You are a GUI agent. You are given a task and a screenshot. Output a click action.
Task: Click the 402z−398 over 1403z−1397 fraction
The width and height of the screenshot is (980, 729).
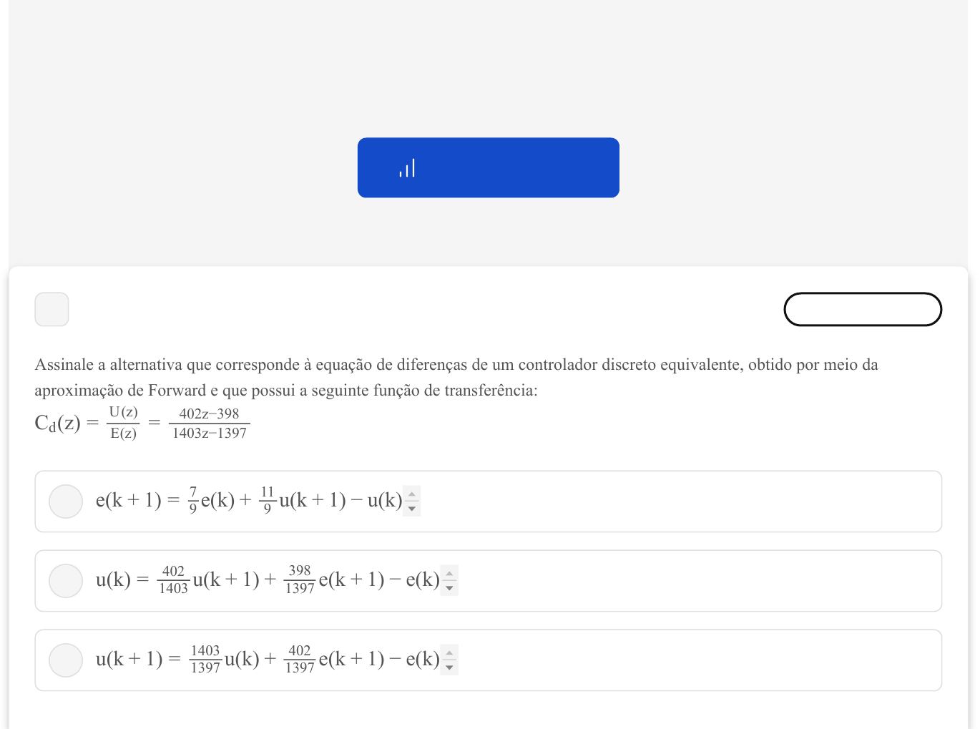[210, 424]
